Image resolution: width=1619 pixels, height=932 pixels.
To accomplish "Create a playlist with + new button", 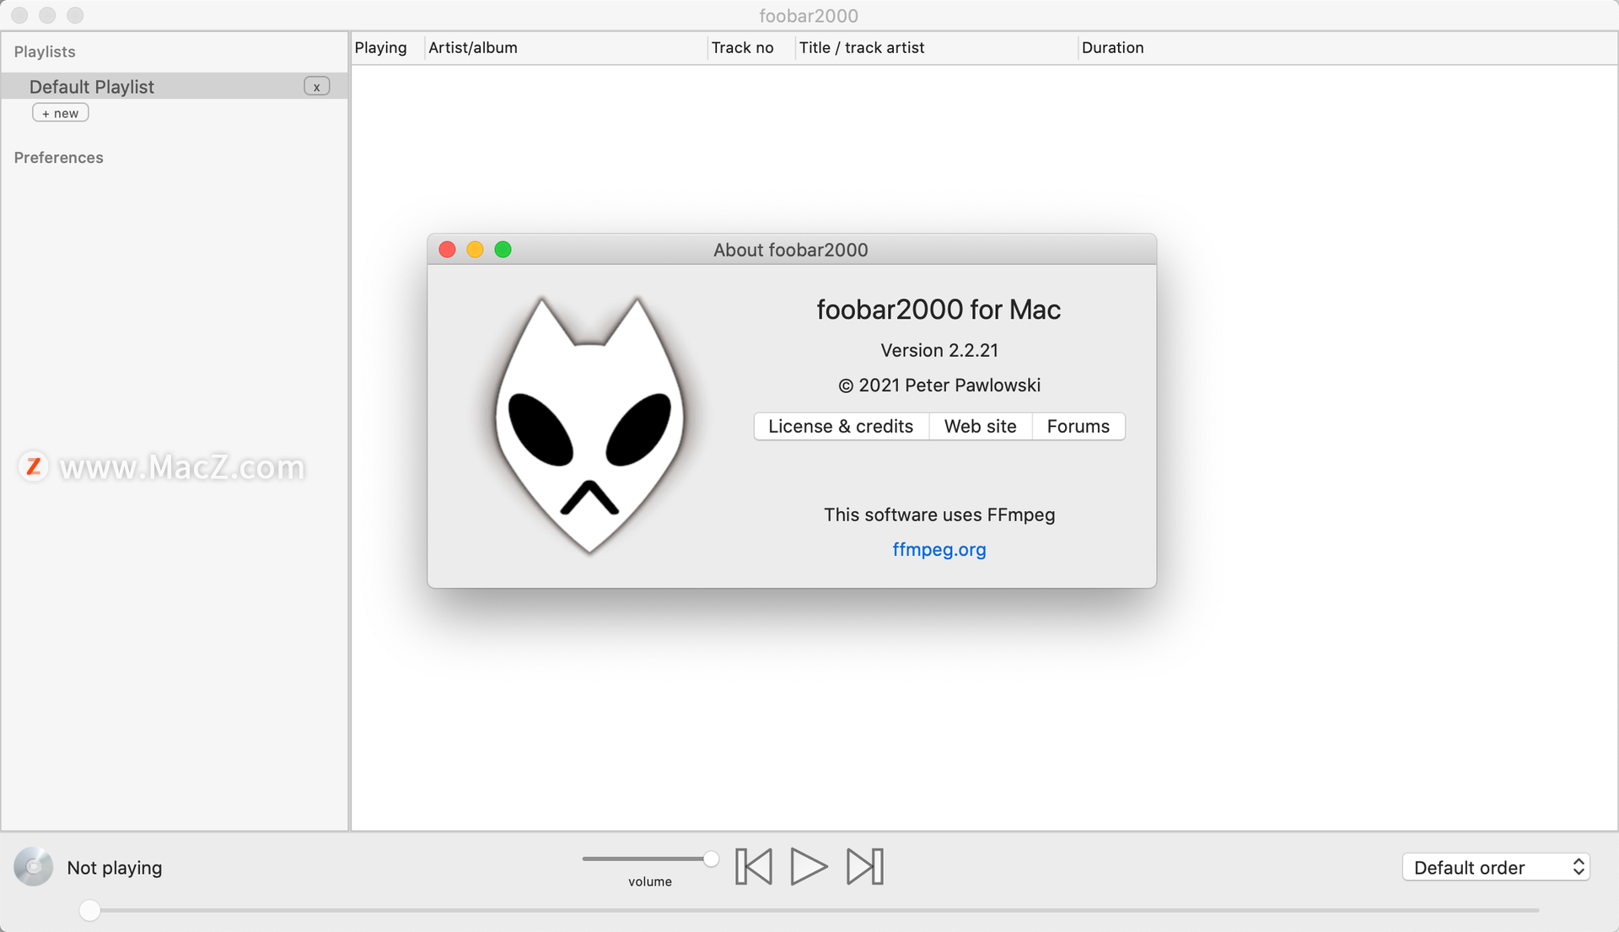I will [60, 113].
